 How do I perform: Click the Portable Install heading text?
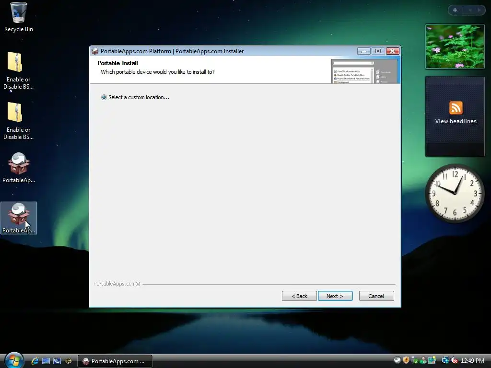click(117, 63)
